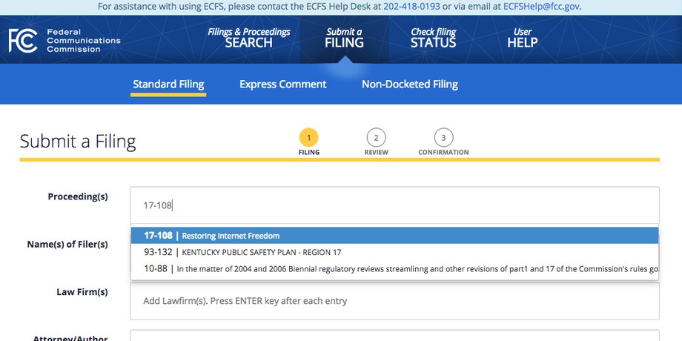The image size is (682, 341).
Task: Select step 2 Review circle
Action: (x=377, y=138)
